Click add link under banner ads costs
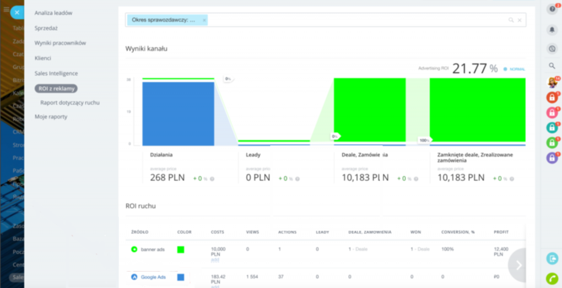This screenshot has height=288, width=562. pyautogui.click(x=214, y=260)
